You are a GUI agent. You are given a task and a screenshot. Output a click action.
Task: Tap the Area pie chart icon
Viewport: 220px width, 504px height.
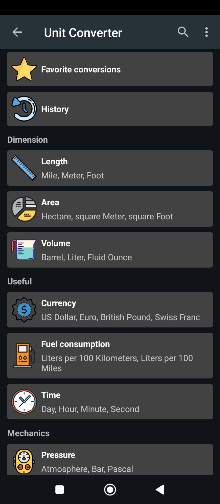[24, 209]
